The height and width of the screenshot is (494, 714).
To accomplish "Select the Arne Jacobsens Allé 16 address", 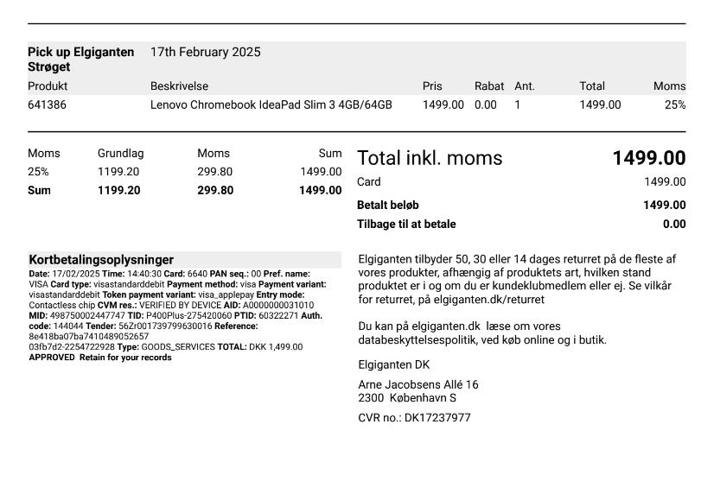I will 418,384.
